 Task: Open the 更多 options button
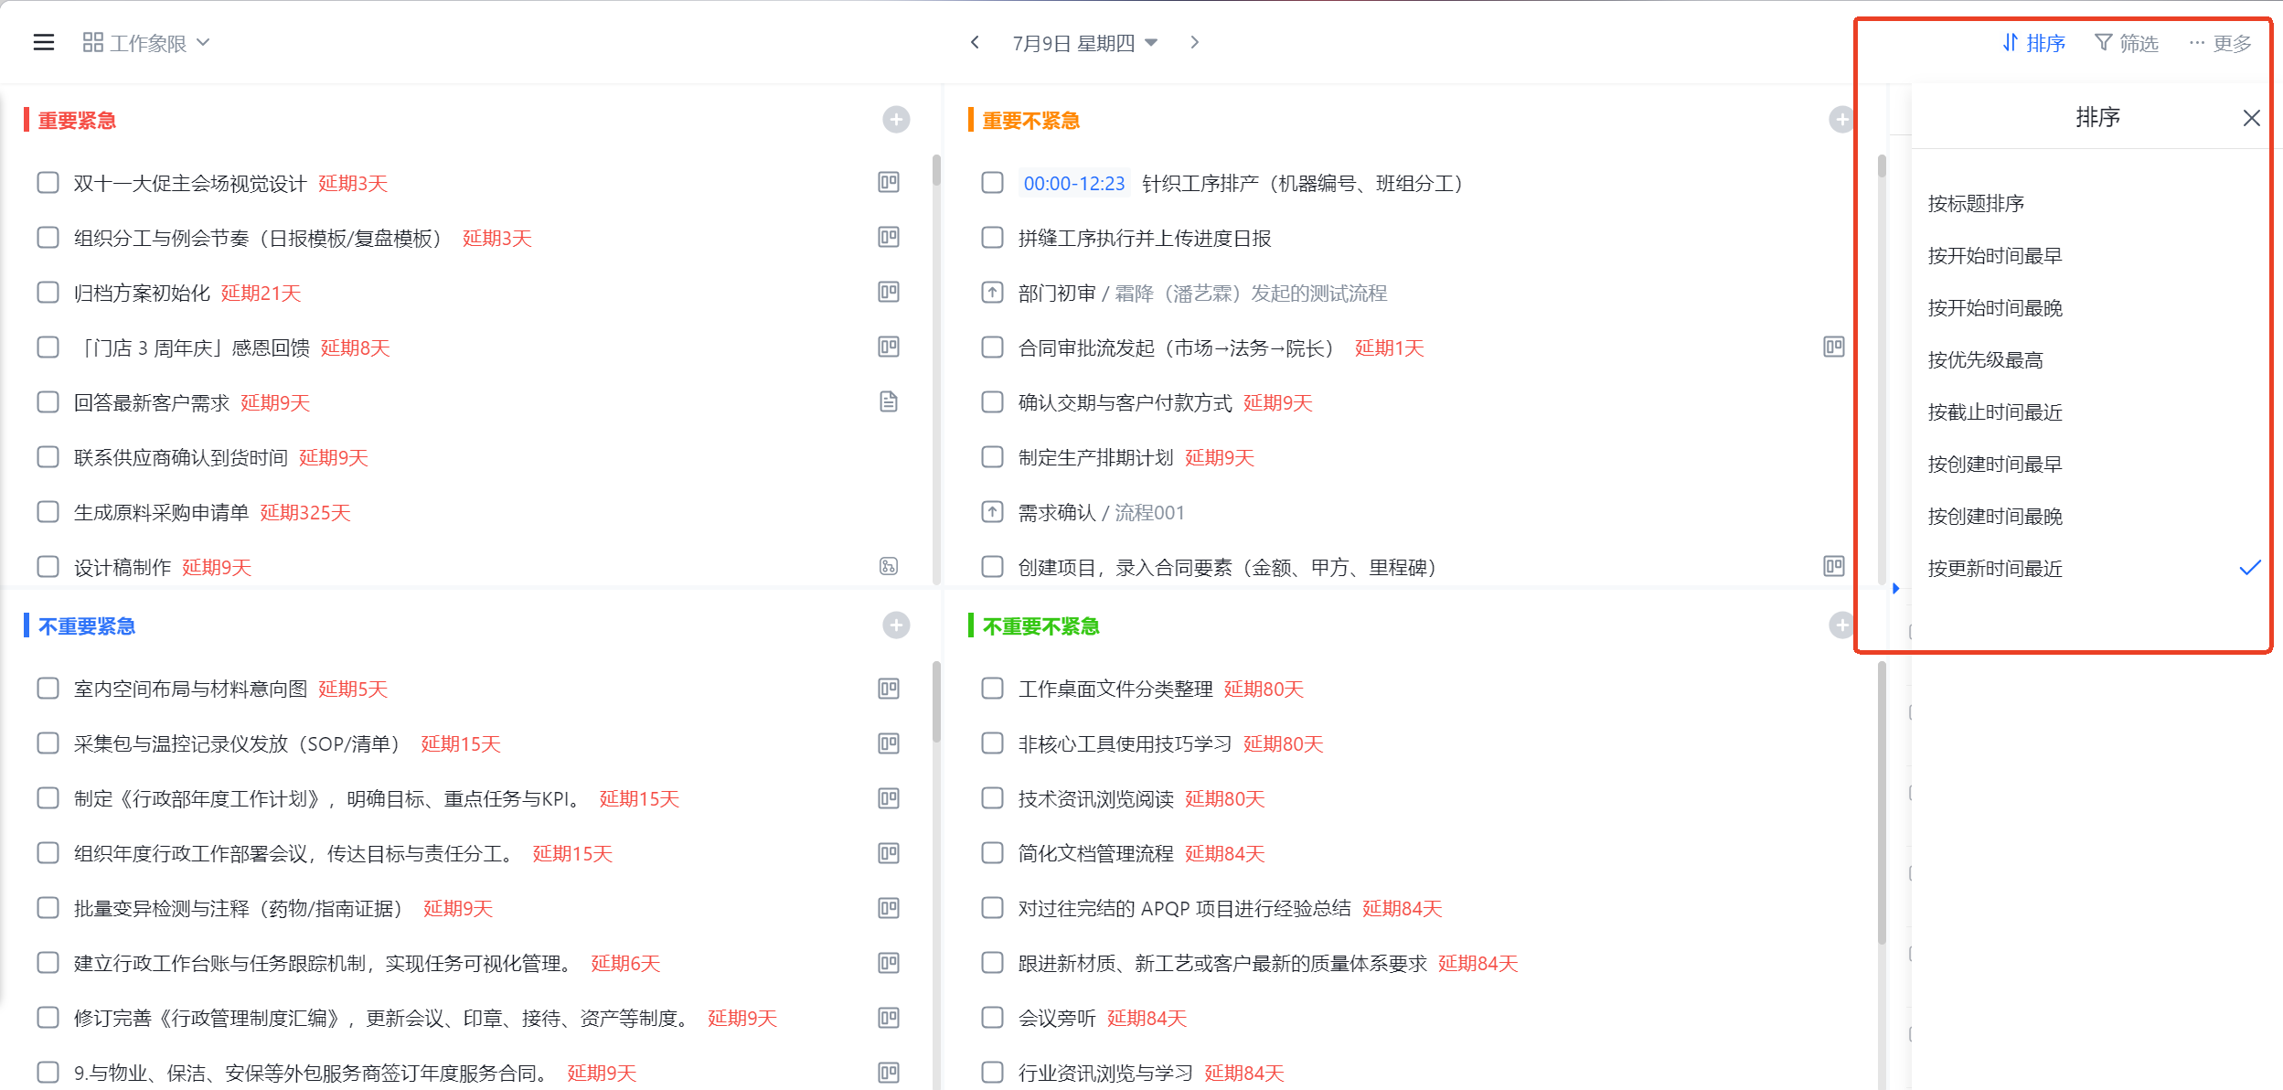[2220, 43]
